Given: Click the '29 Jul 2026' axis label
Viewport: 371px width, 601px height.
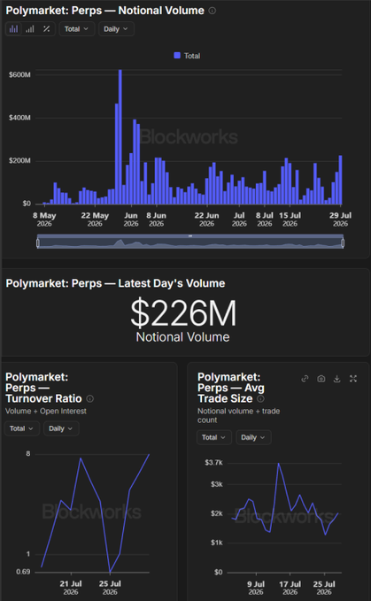Looking at the screenshot, I should click(x=340, y=220).
